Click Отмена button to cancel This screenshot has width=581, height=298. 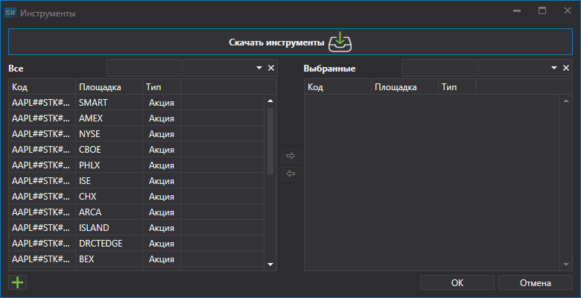click(536, 283)
